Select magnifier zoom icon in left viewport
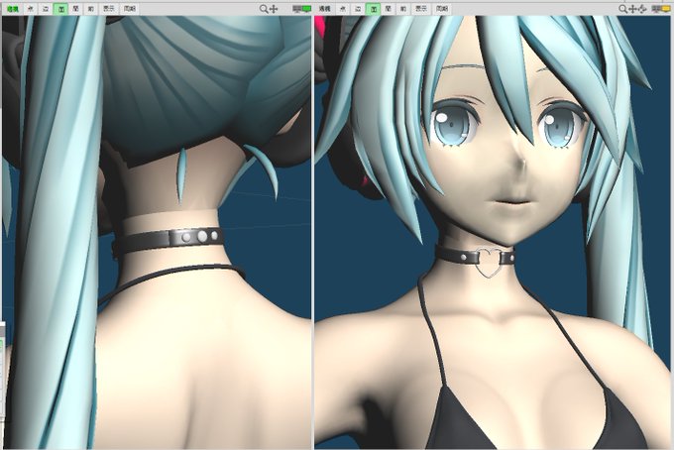Viewport: 674px width, 450px height. coord(264,9)
